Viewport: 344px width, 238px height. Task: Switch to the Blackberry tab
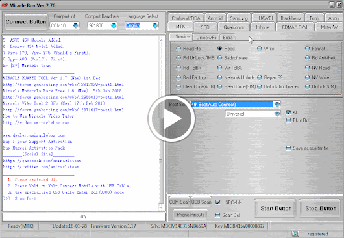291,18
